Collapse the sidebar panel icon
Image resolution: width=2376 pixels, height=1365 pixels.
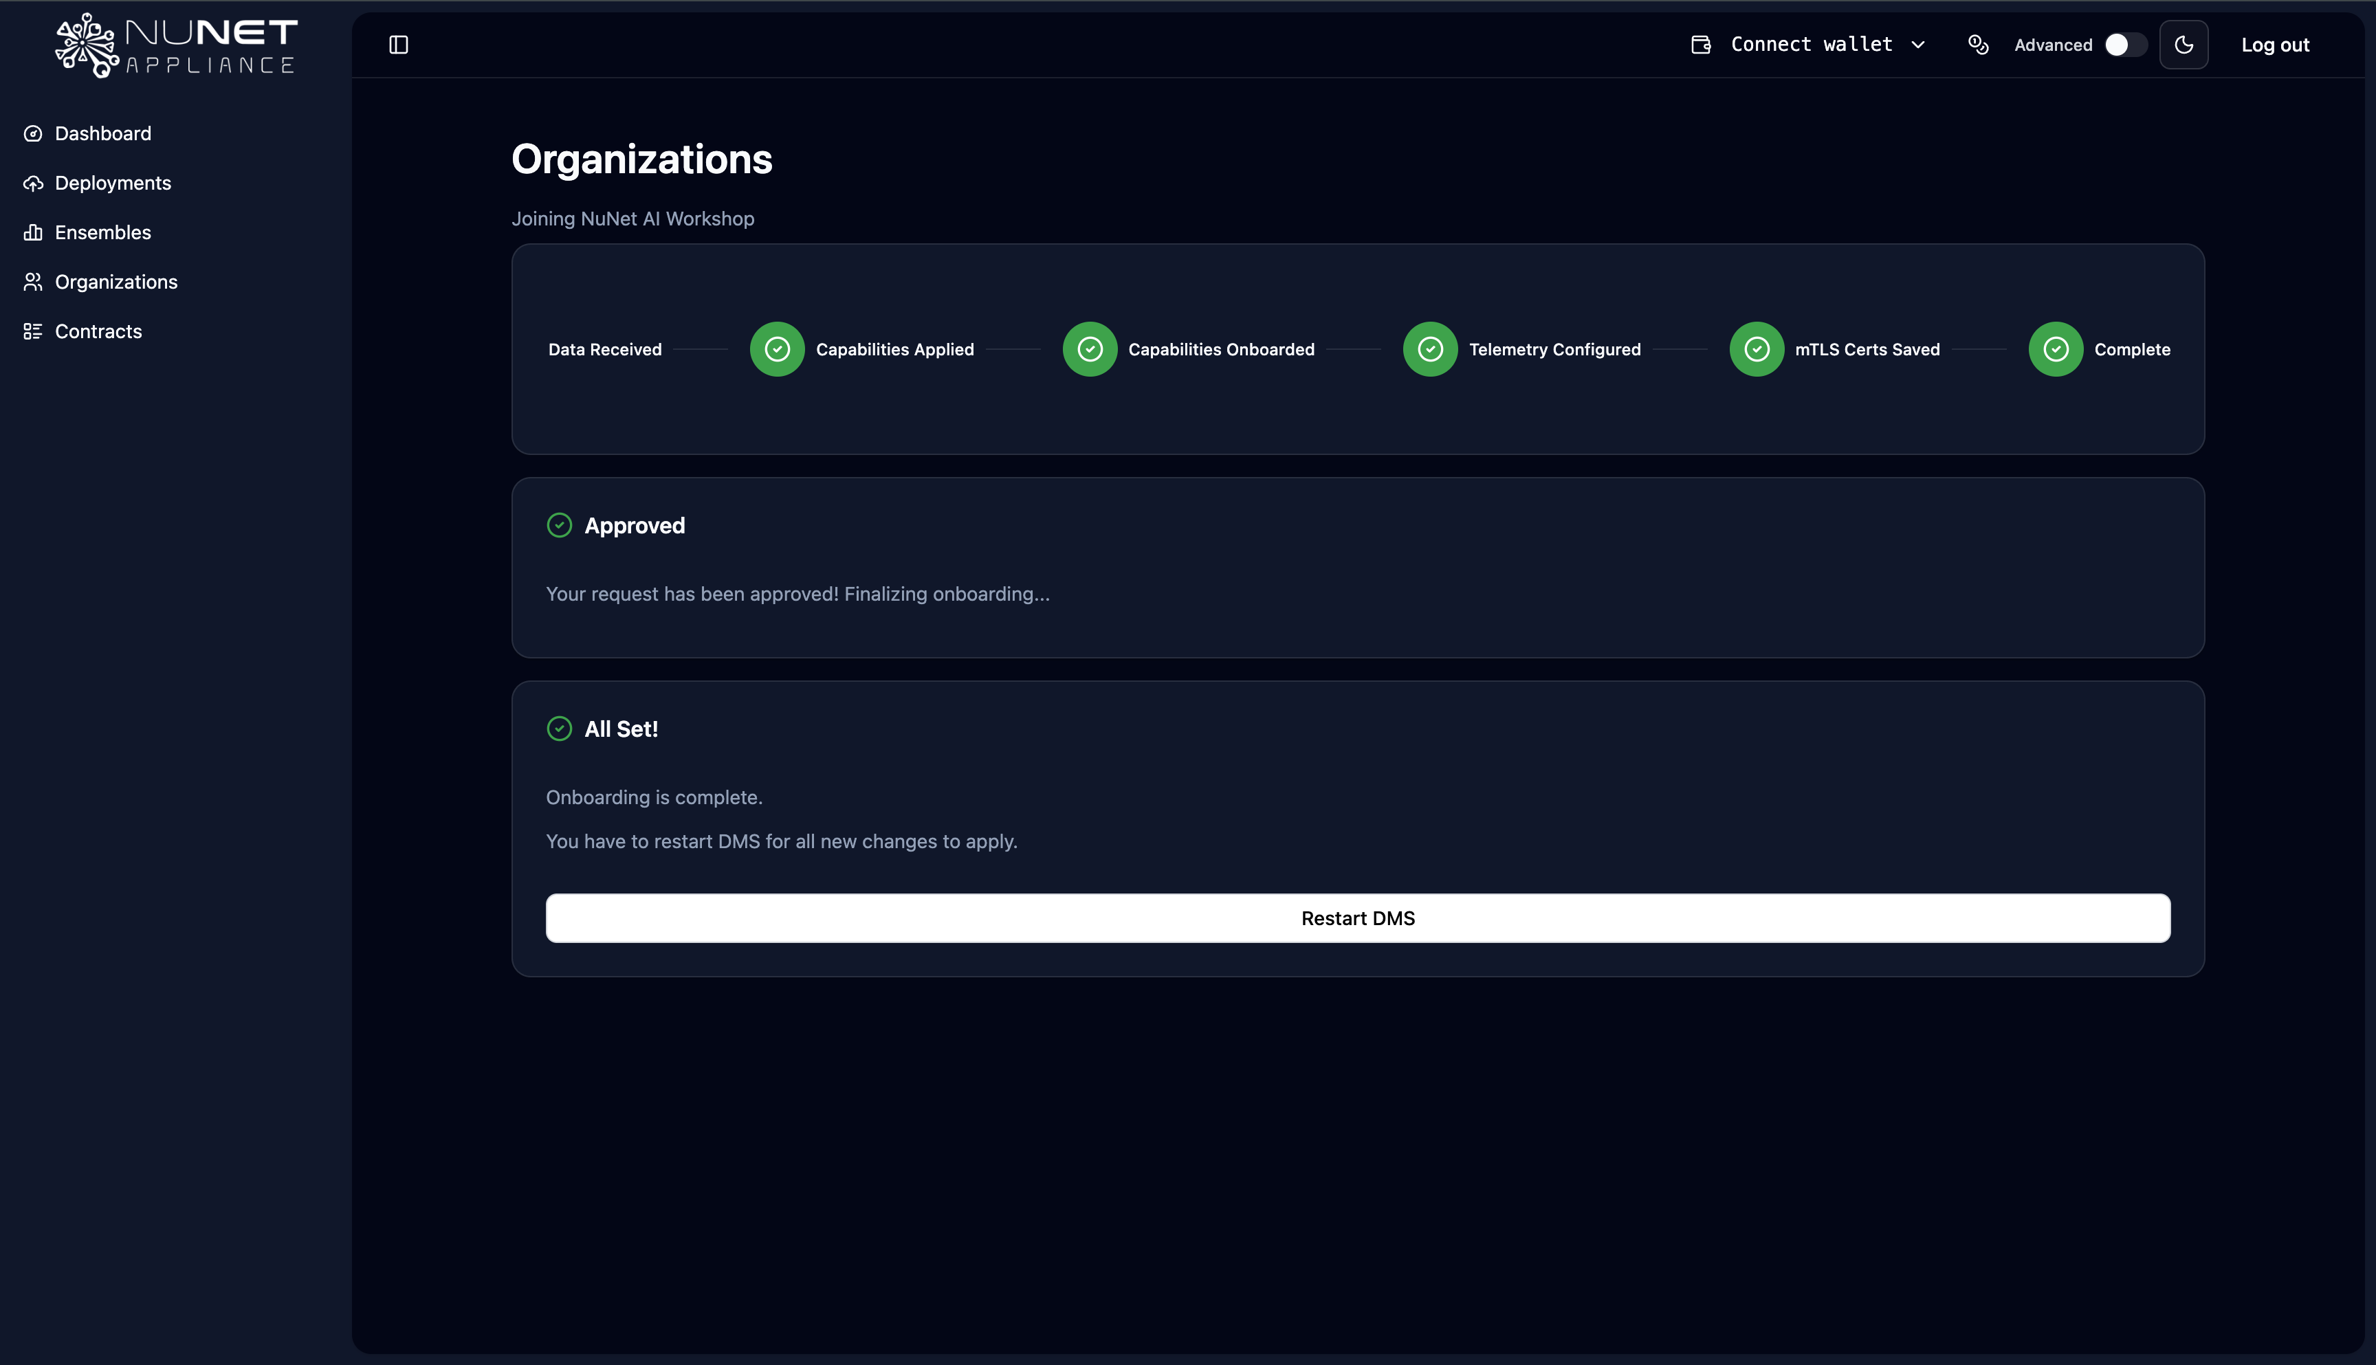coord(399,45)
